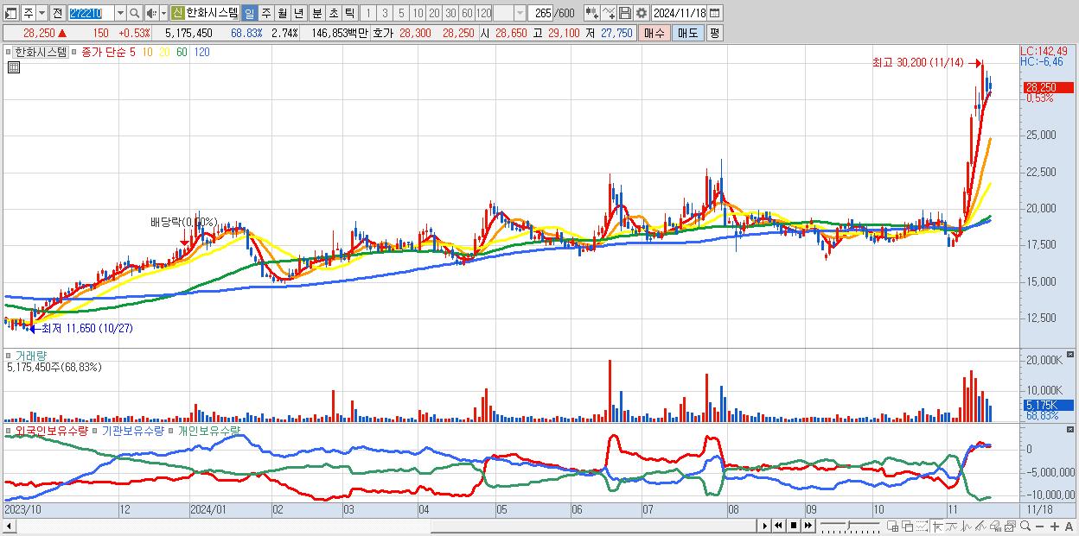The height and width of the screenshot is (536, 1079).
Task: Click the overlapping windows icon
Action: point(907,526)
